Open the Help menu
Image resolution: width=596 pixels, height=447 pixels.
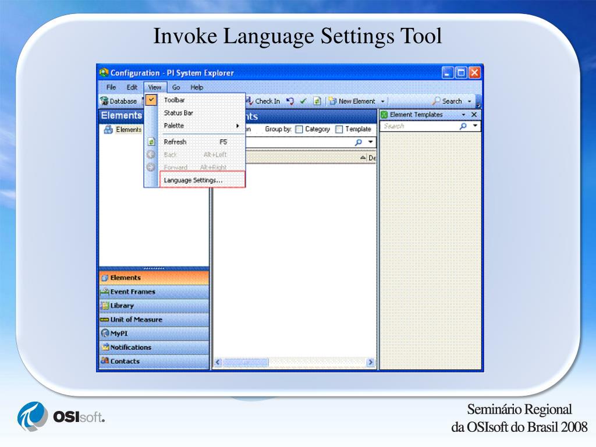[x=197, y=87]
